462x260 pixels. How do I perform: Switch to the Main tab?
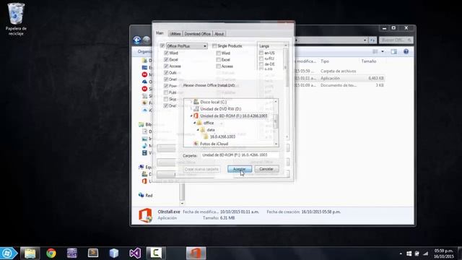tap(160, 33)
